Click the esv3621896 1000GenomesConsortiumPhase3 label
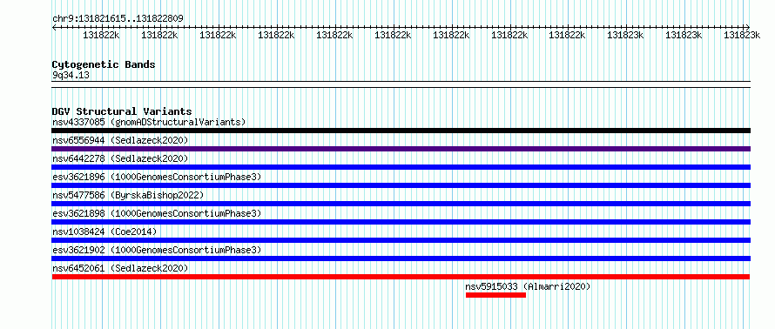The image size is (775, 329). tap(156, 177)
